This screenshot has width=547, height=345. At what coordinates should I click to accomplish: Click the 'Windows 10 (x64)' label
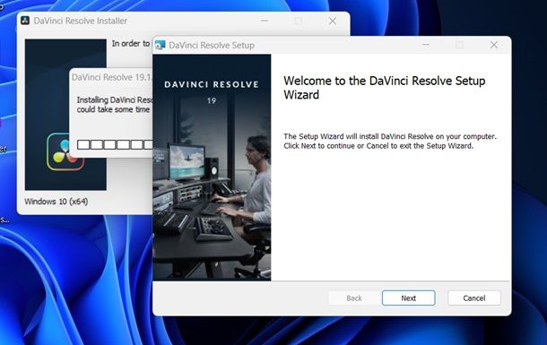pyautogui.click(x=56, y=202)
